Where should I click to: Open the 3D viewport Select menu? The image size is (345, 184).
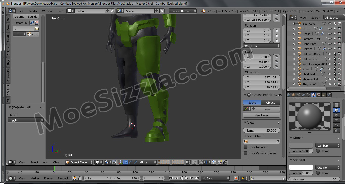coord(34,162)
